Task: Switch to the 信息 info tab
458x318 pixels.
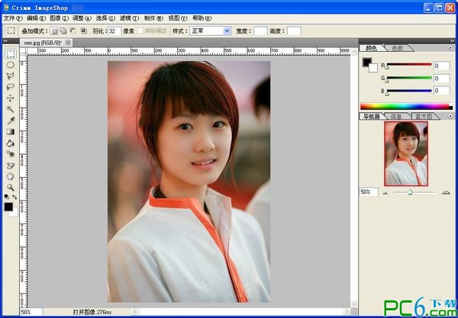Action: [x=396, y=117]
